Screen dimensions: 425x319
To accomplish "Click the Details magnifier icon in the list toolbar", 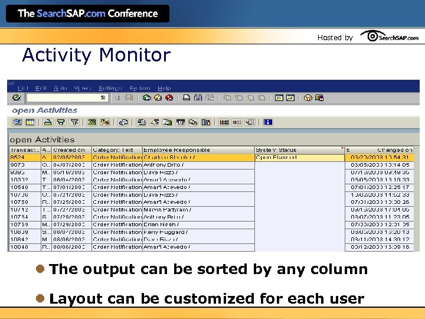I will pyautogui.click(x=17, y=122).
